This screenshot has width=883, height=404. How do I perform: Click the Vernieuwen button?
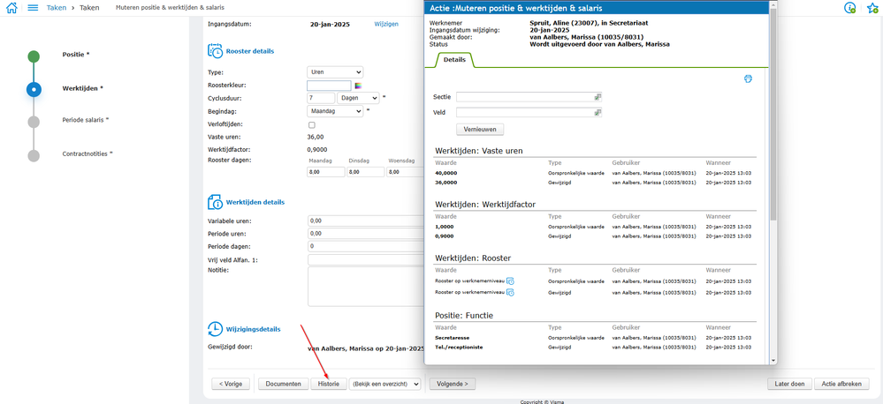click(x=480, y=129)
